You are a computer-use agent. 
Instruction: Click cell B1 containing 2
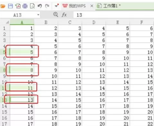[46, 28]
